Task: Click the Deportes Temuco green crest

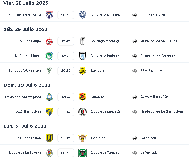Action: tap(83, 153)
